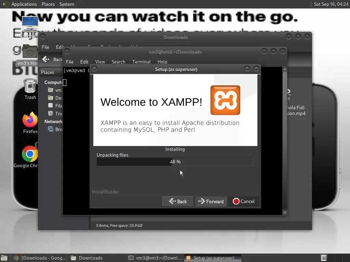Select Trash icon in Places sidebar

coord(51,113)
